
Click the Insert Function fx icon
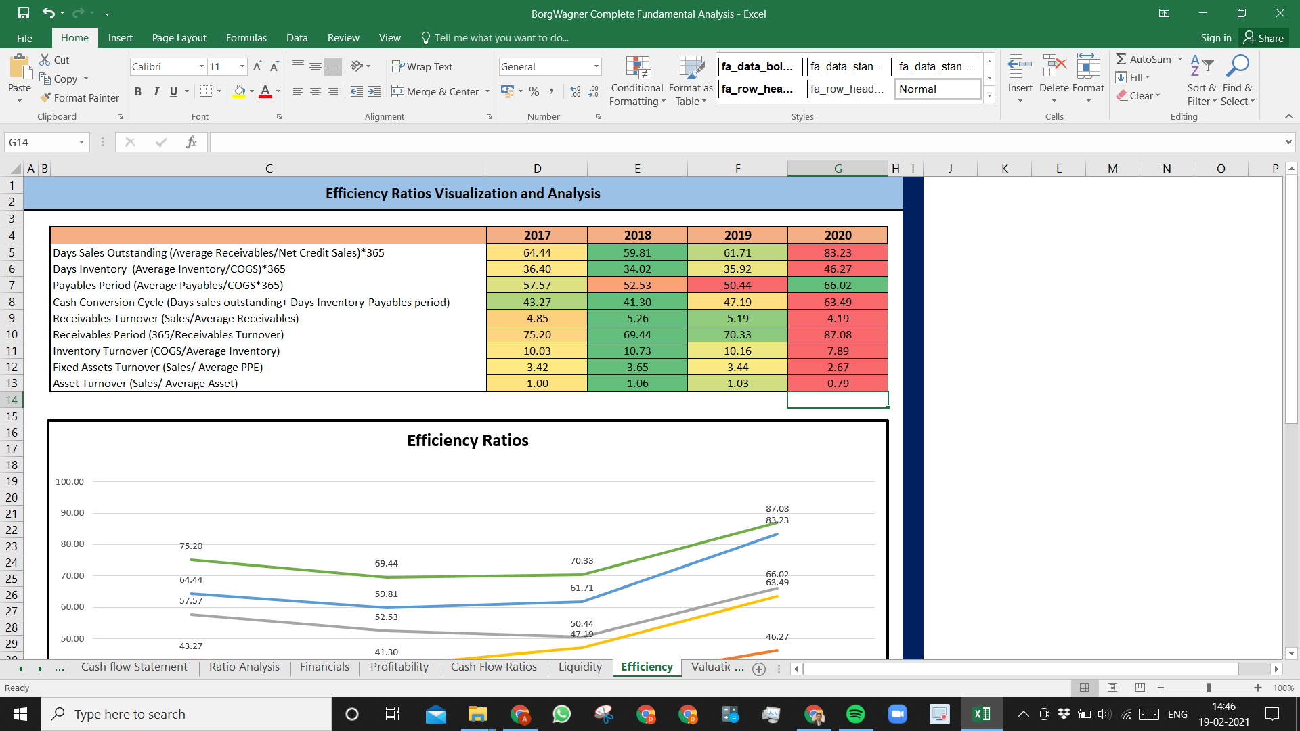[x=191, y=142]
